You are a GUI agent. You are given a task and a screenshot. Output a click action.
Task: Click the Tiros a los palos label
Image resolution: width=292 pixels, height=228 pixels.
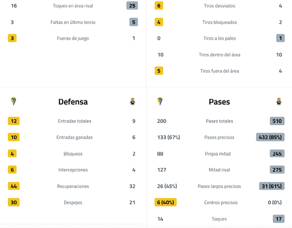(219, 39)
